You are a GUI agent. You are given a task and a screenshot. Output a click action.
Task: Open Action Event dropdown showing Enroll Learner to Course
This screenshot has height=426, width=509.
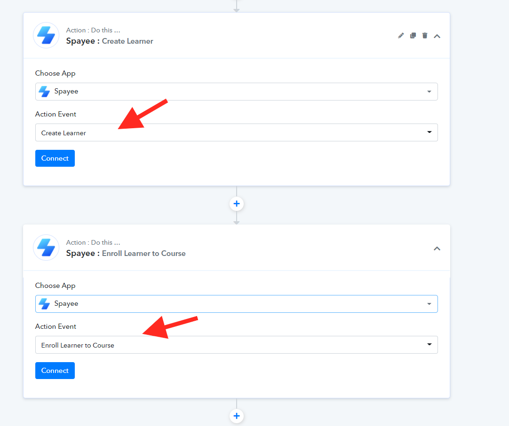point(236,345)
